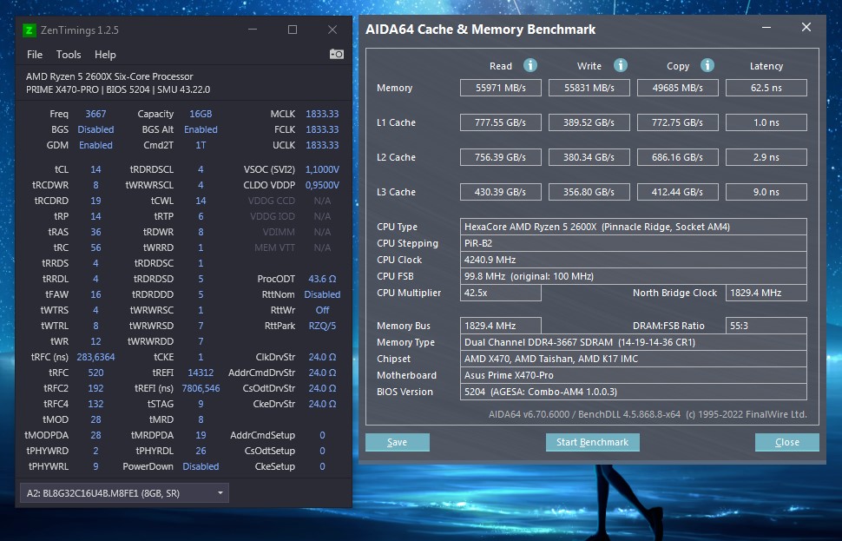Image resolution: width=842 pixels, height=541 pixels.
Task: Click Memory Read value 55971 MB/s
Action: 501,88
